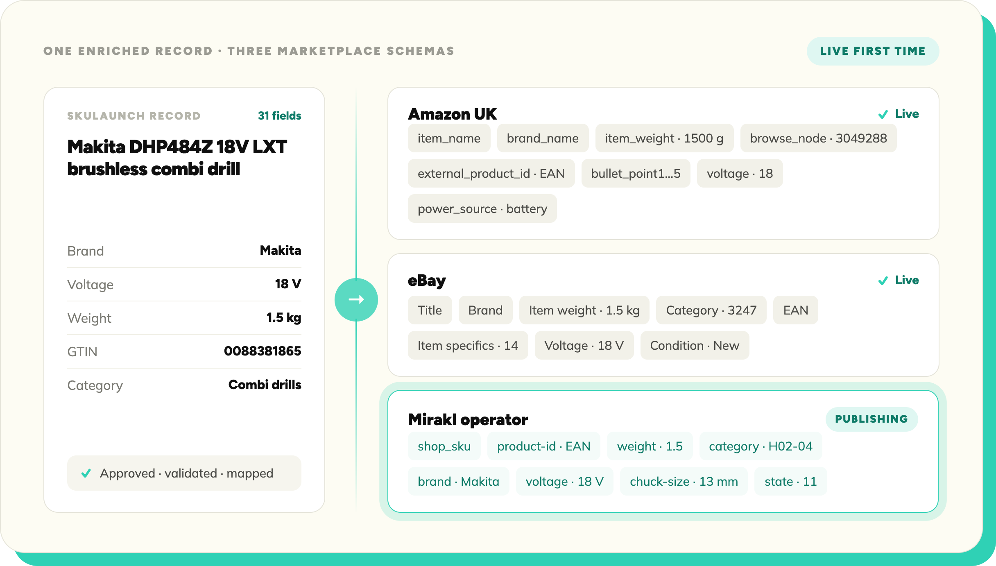Click the Mirakl operator heading
This screenshot has width=996, height=566.
point(468,420)
